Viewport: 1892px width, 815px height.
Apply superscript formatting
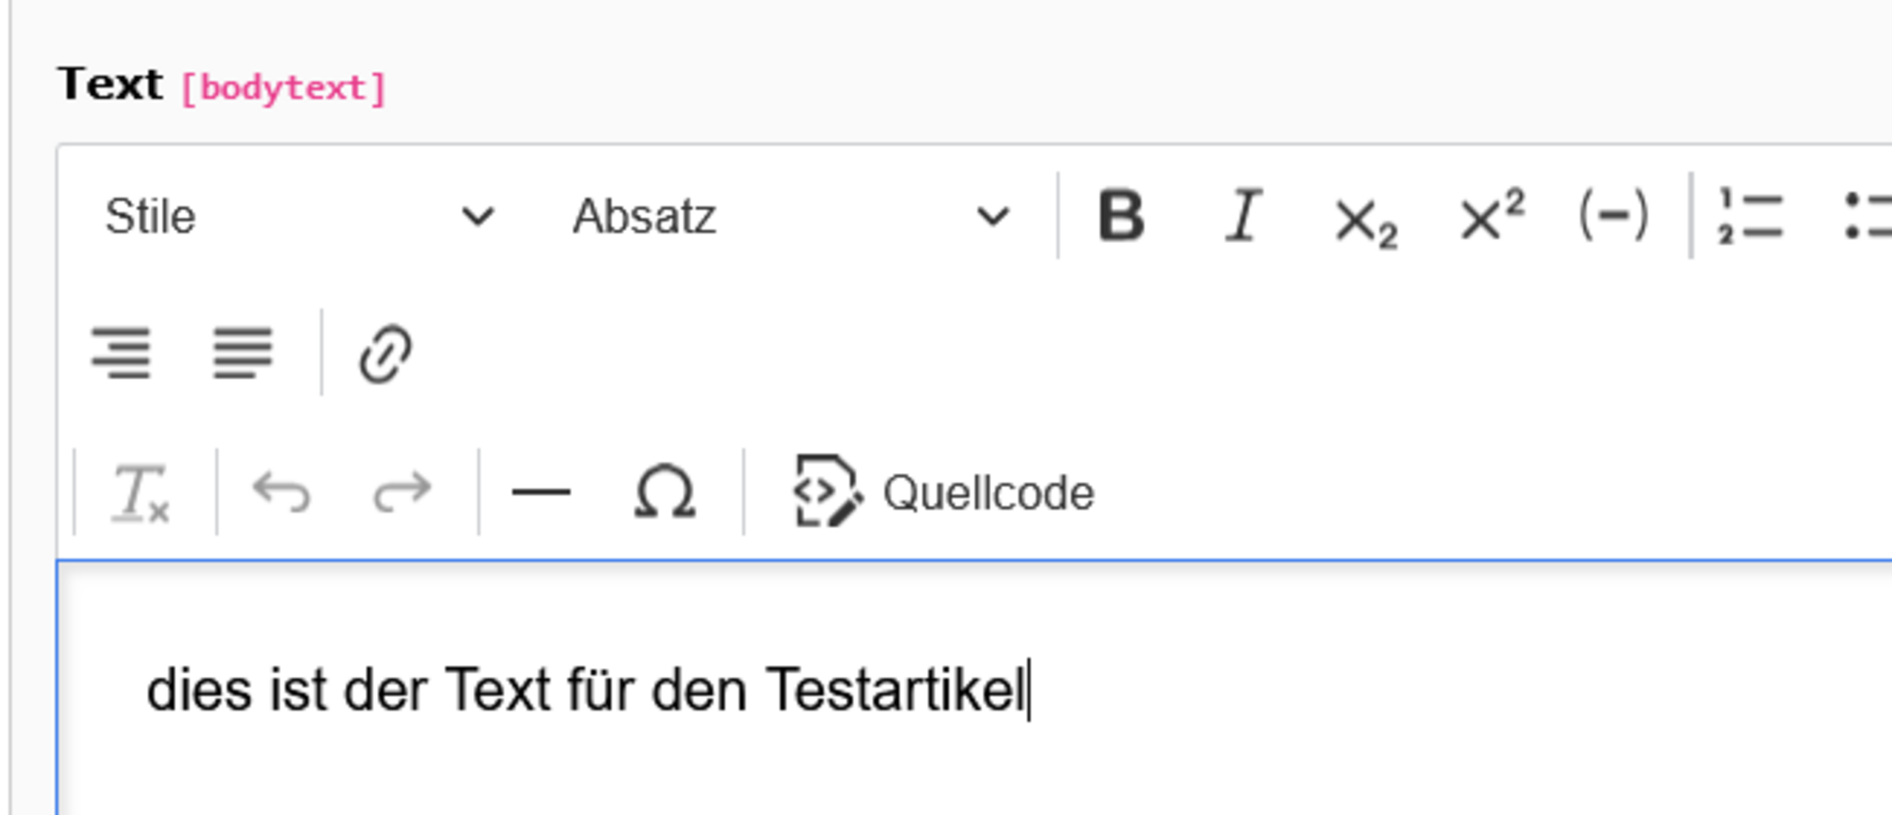click(x=1491, y=216)
